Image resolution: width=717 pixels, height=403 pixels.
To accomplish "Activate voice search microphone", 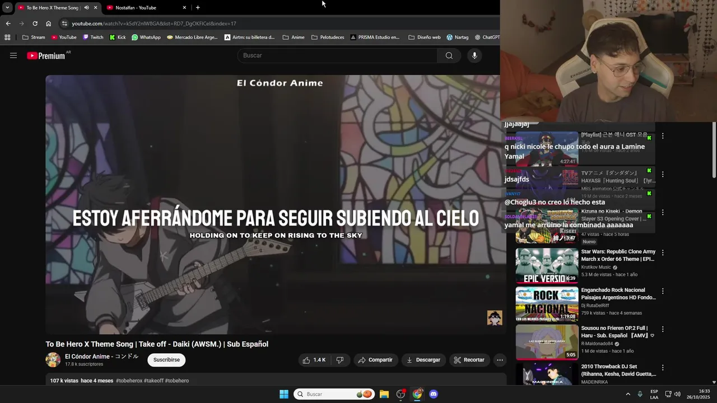I will (x=474, y=55).
